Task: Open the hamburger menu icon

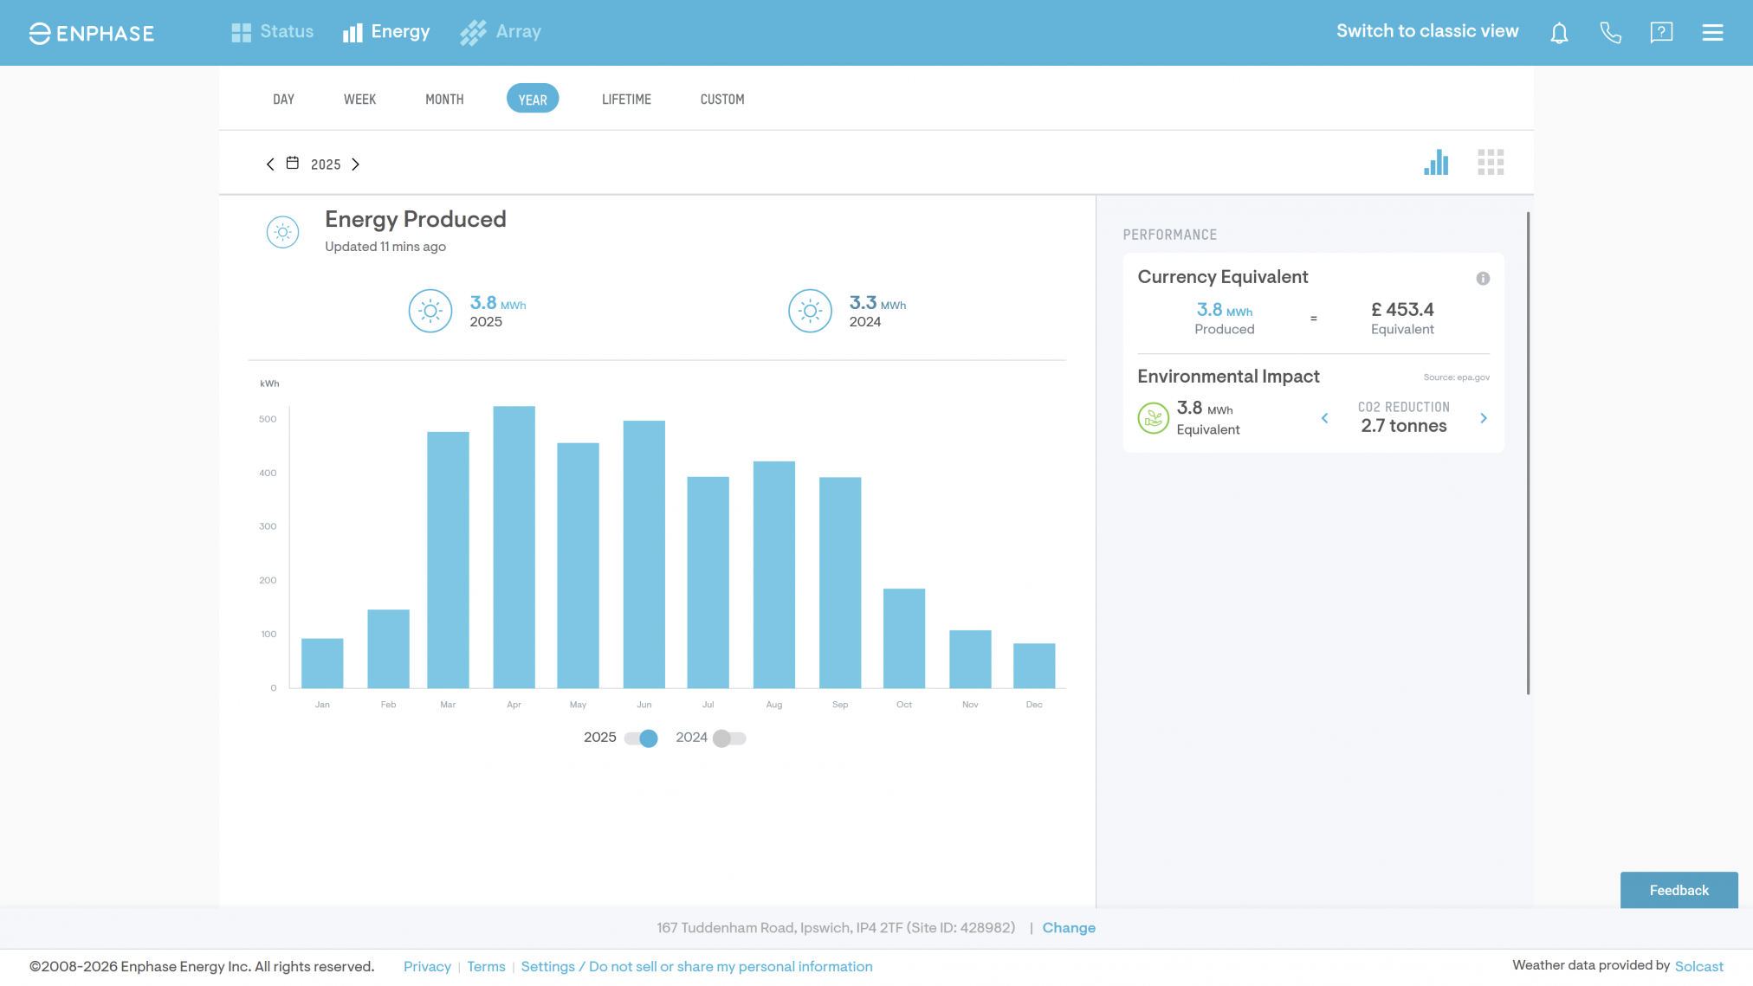Action: [x=1712, y=33]
